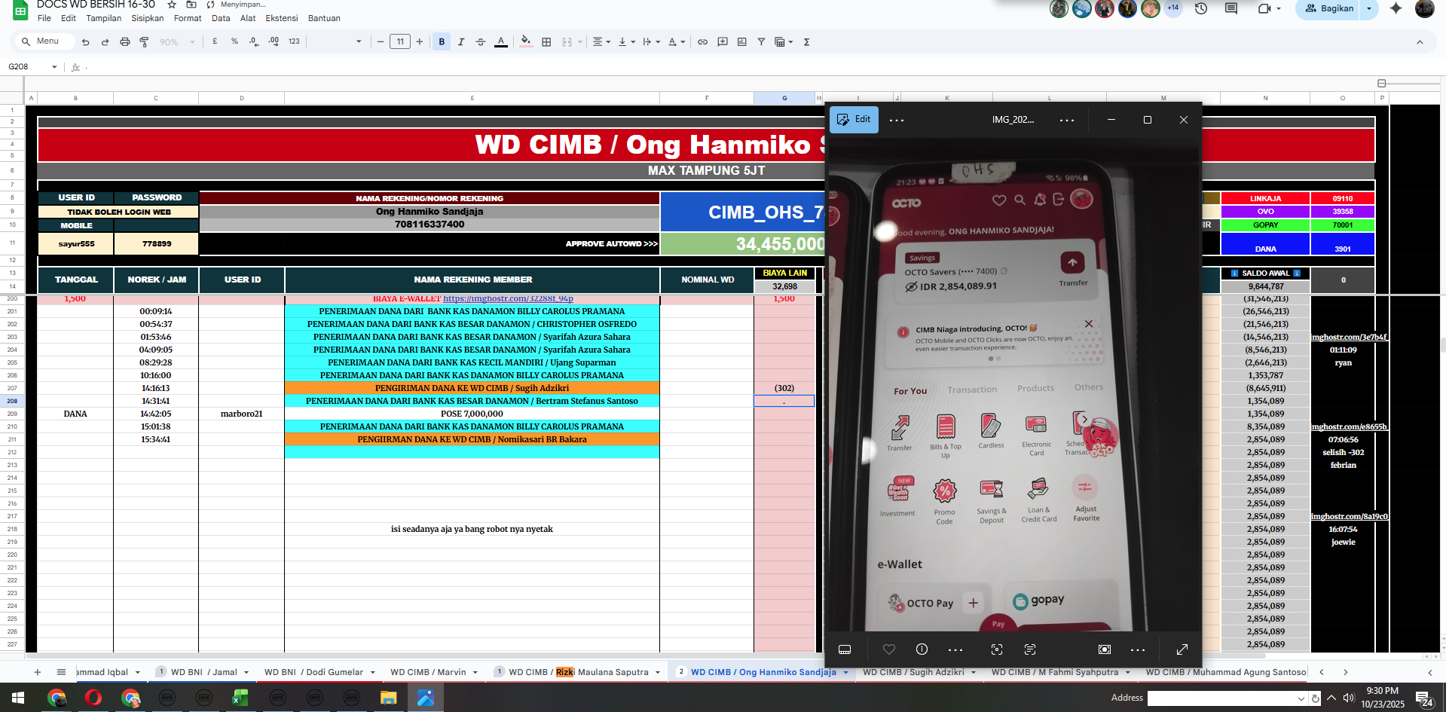Open Gemini sparkle icon
This screenshot has width=1446, height=712.
coord(1396,8)
